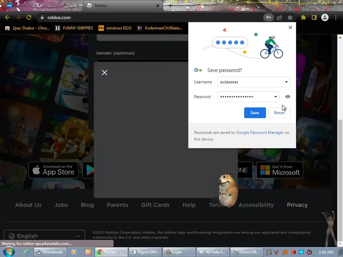Open the Parents footer link
This screenshot has width=343, height=257.
pos(118,205)
